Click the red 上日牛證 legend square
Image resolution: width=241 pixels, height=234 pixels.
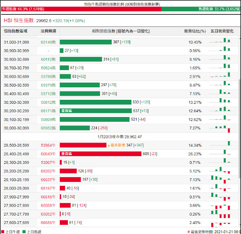point(3,232)
